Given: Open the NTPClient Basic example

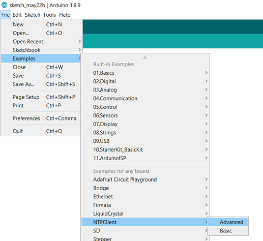Looking at the screenshot, I should click(x=228, y=231).
